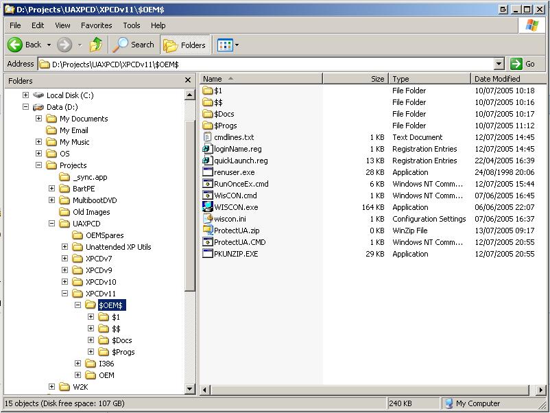Select PKUNZIP.EXE application icon
Screen dimensions: 550x413
[x=208, y=253]
